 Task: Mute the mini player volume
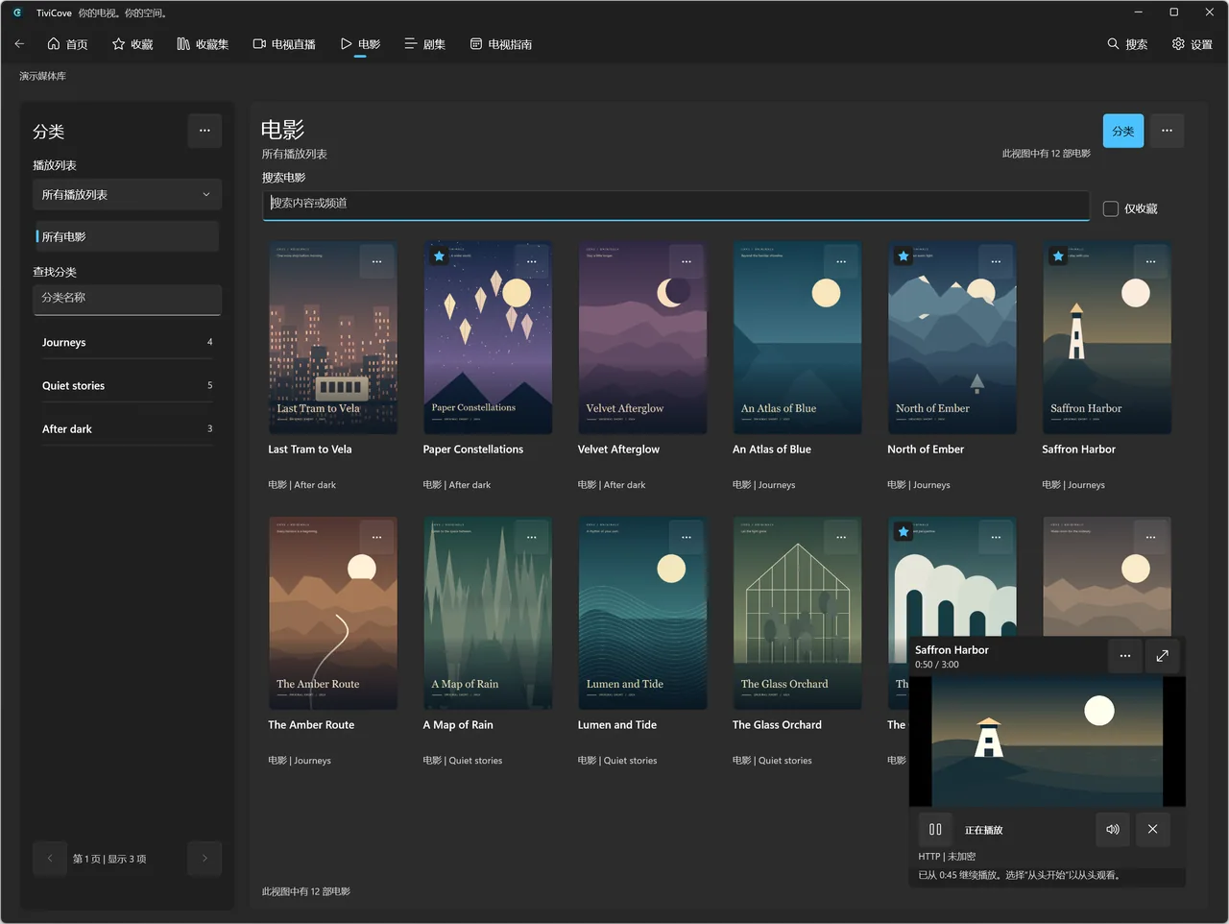1113,829
